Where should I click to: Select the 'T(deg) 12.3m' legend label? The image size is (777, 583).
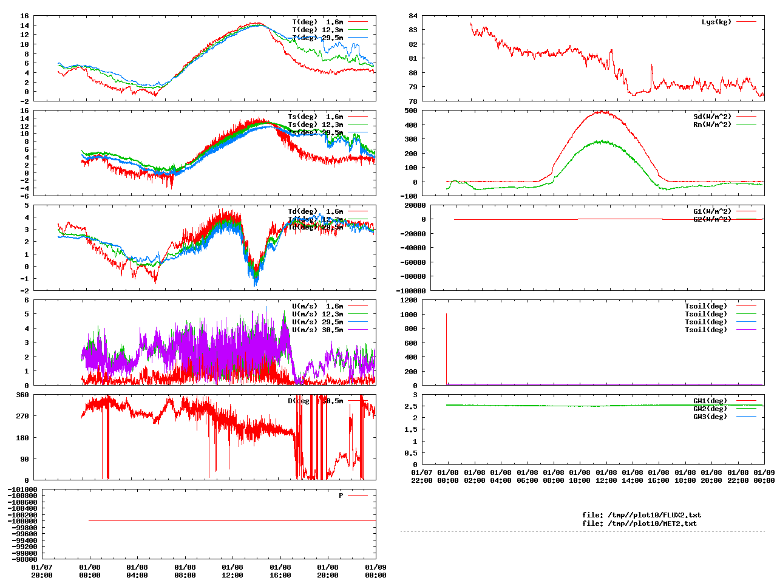click(x=317, y=30)
